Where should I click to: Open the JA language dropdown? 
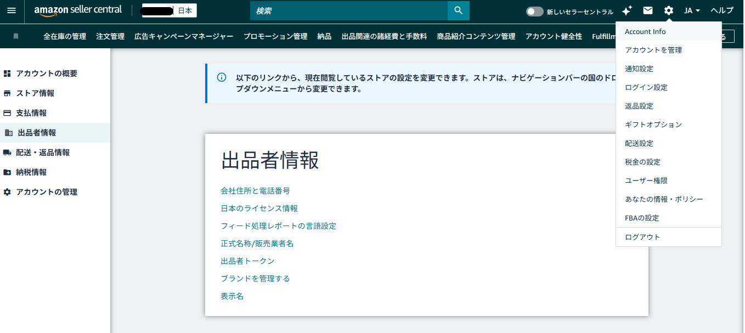[692, 10]
